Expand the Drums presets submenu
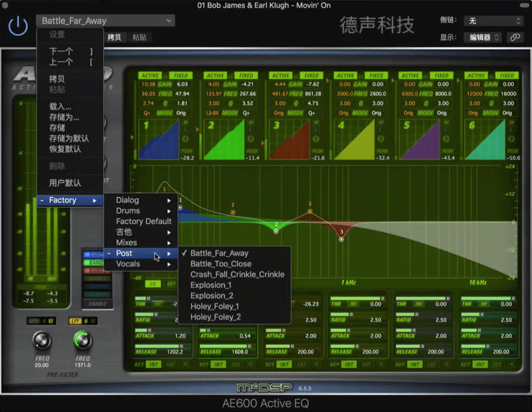This screenshot has width=532, height=412. (x=141, y=211)
